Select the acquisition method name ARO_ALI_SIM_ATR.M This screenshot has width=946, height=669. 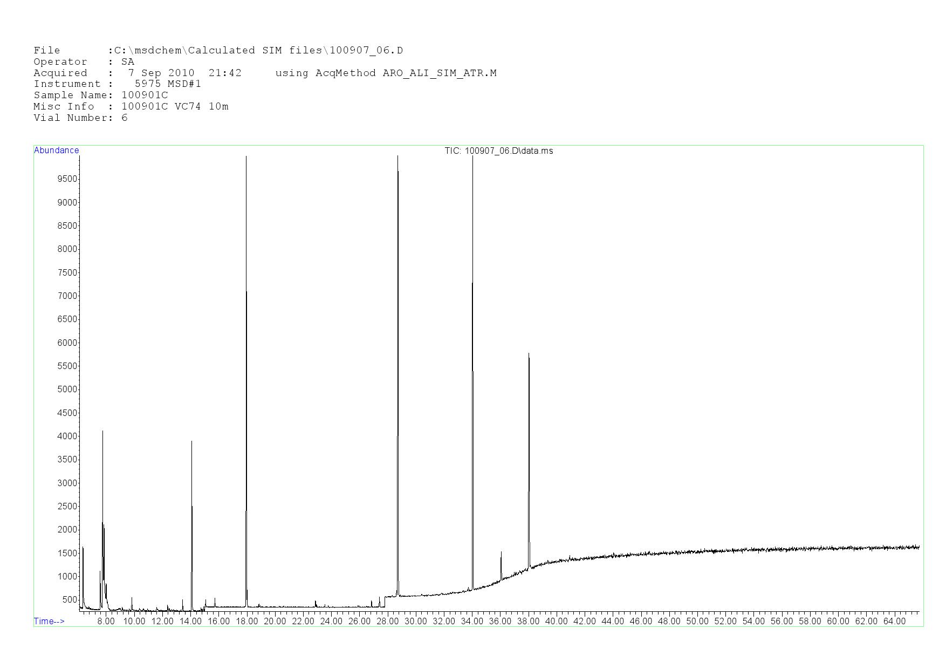click(x=439, y=73)
